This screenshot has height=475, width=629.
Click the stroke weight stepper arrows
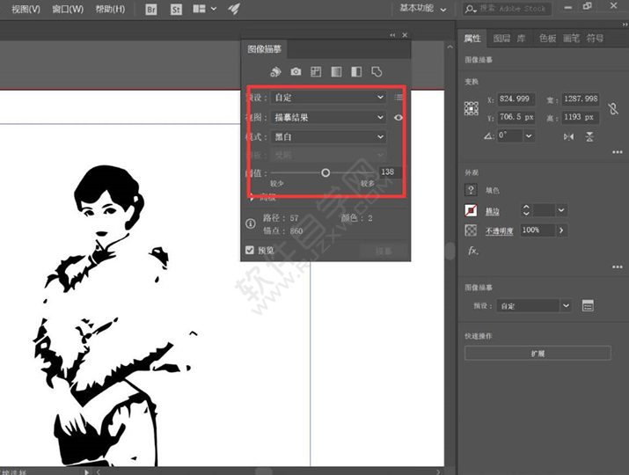click(x=526, y=210)
